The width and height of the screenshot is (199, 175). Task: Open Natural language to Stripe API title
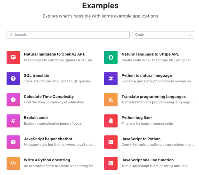(150, 54)
